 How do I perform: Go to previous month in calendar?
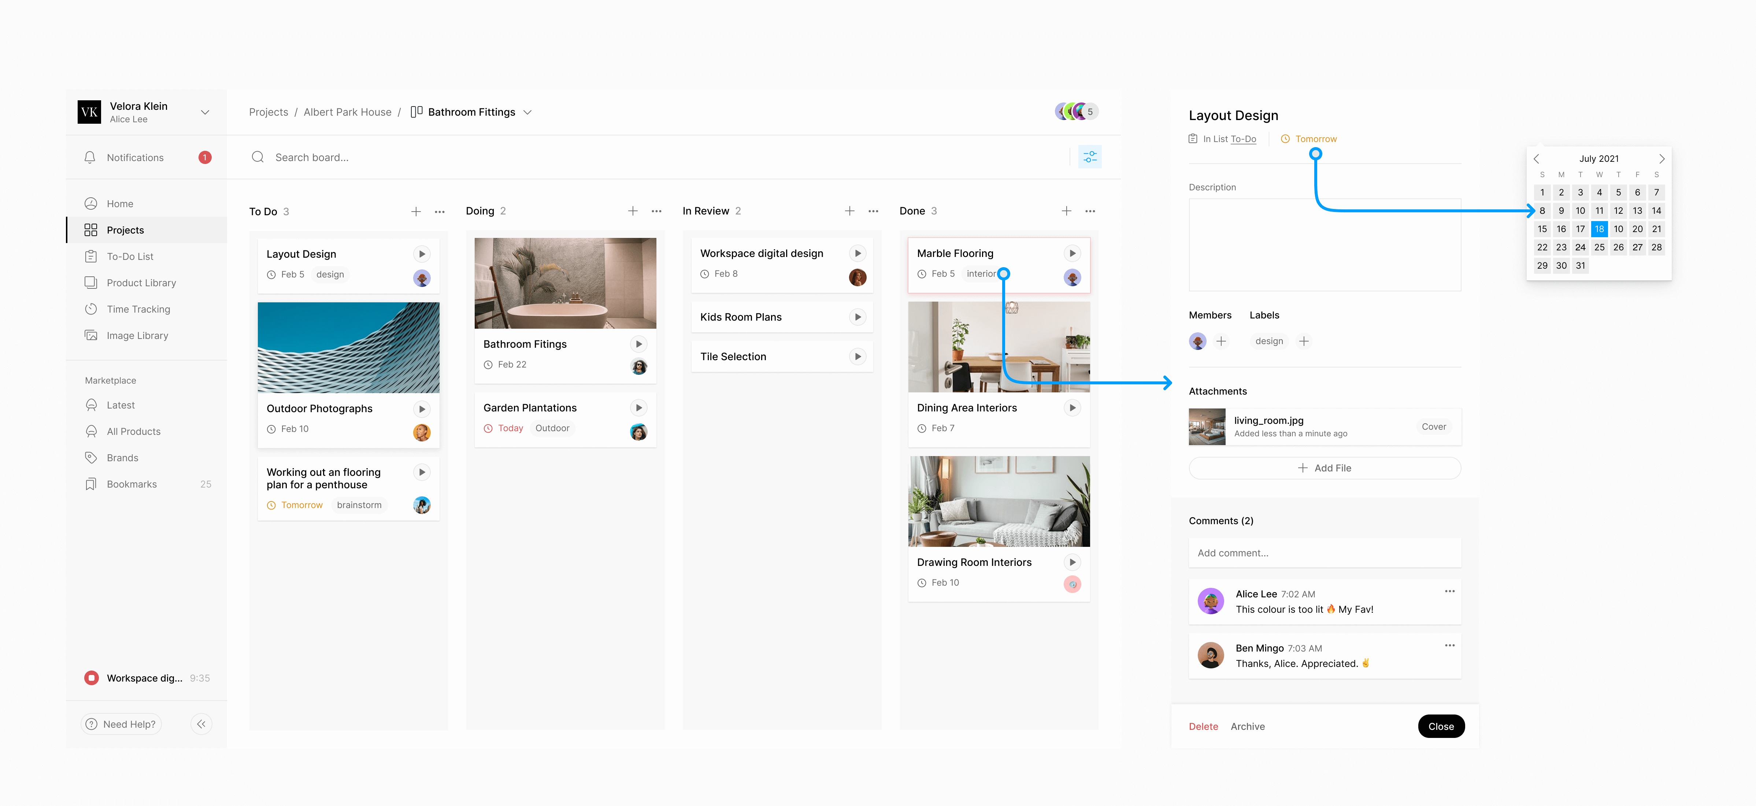(1537, 158)
